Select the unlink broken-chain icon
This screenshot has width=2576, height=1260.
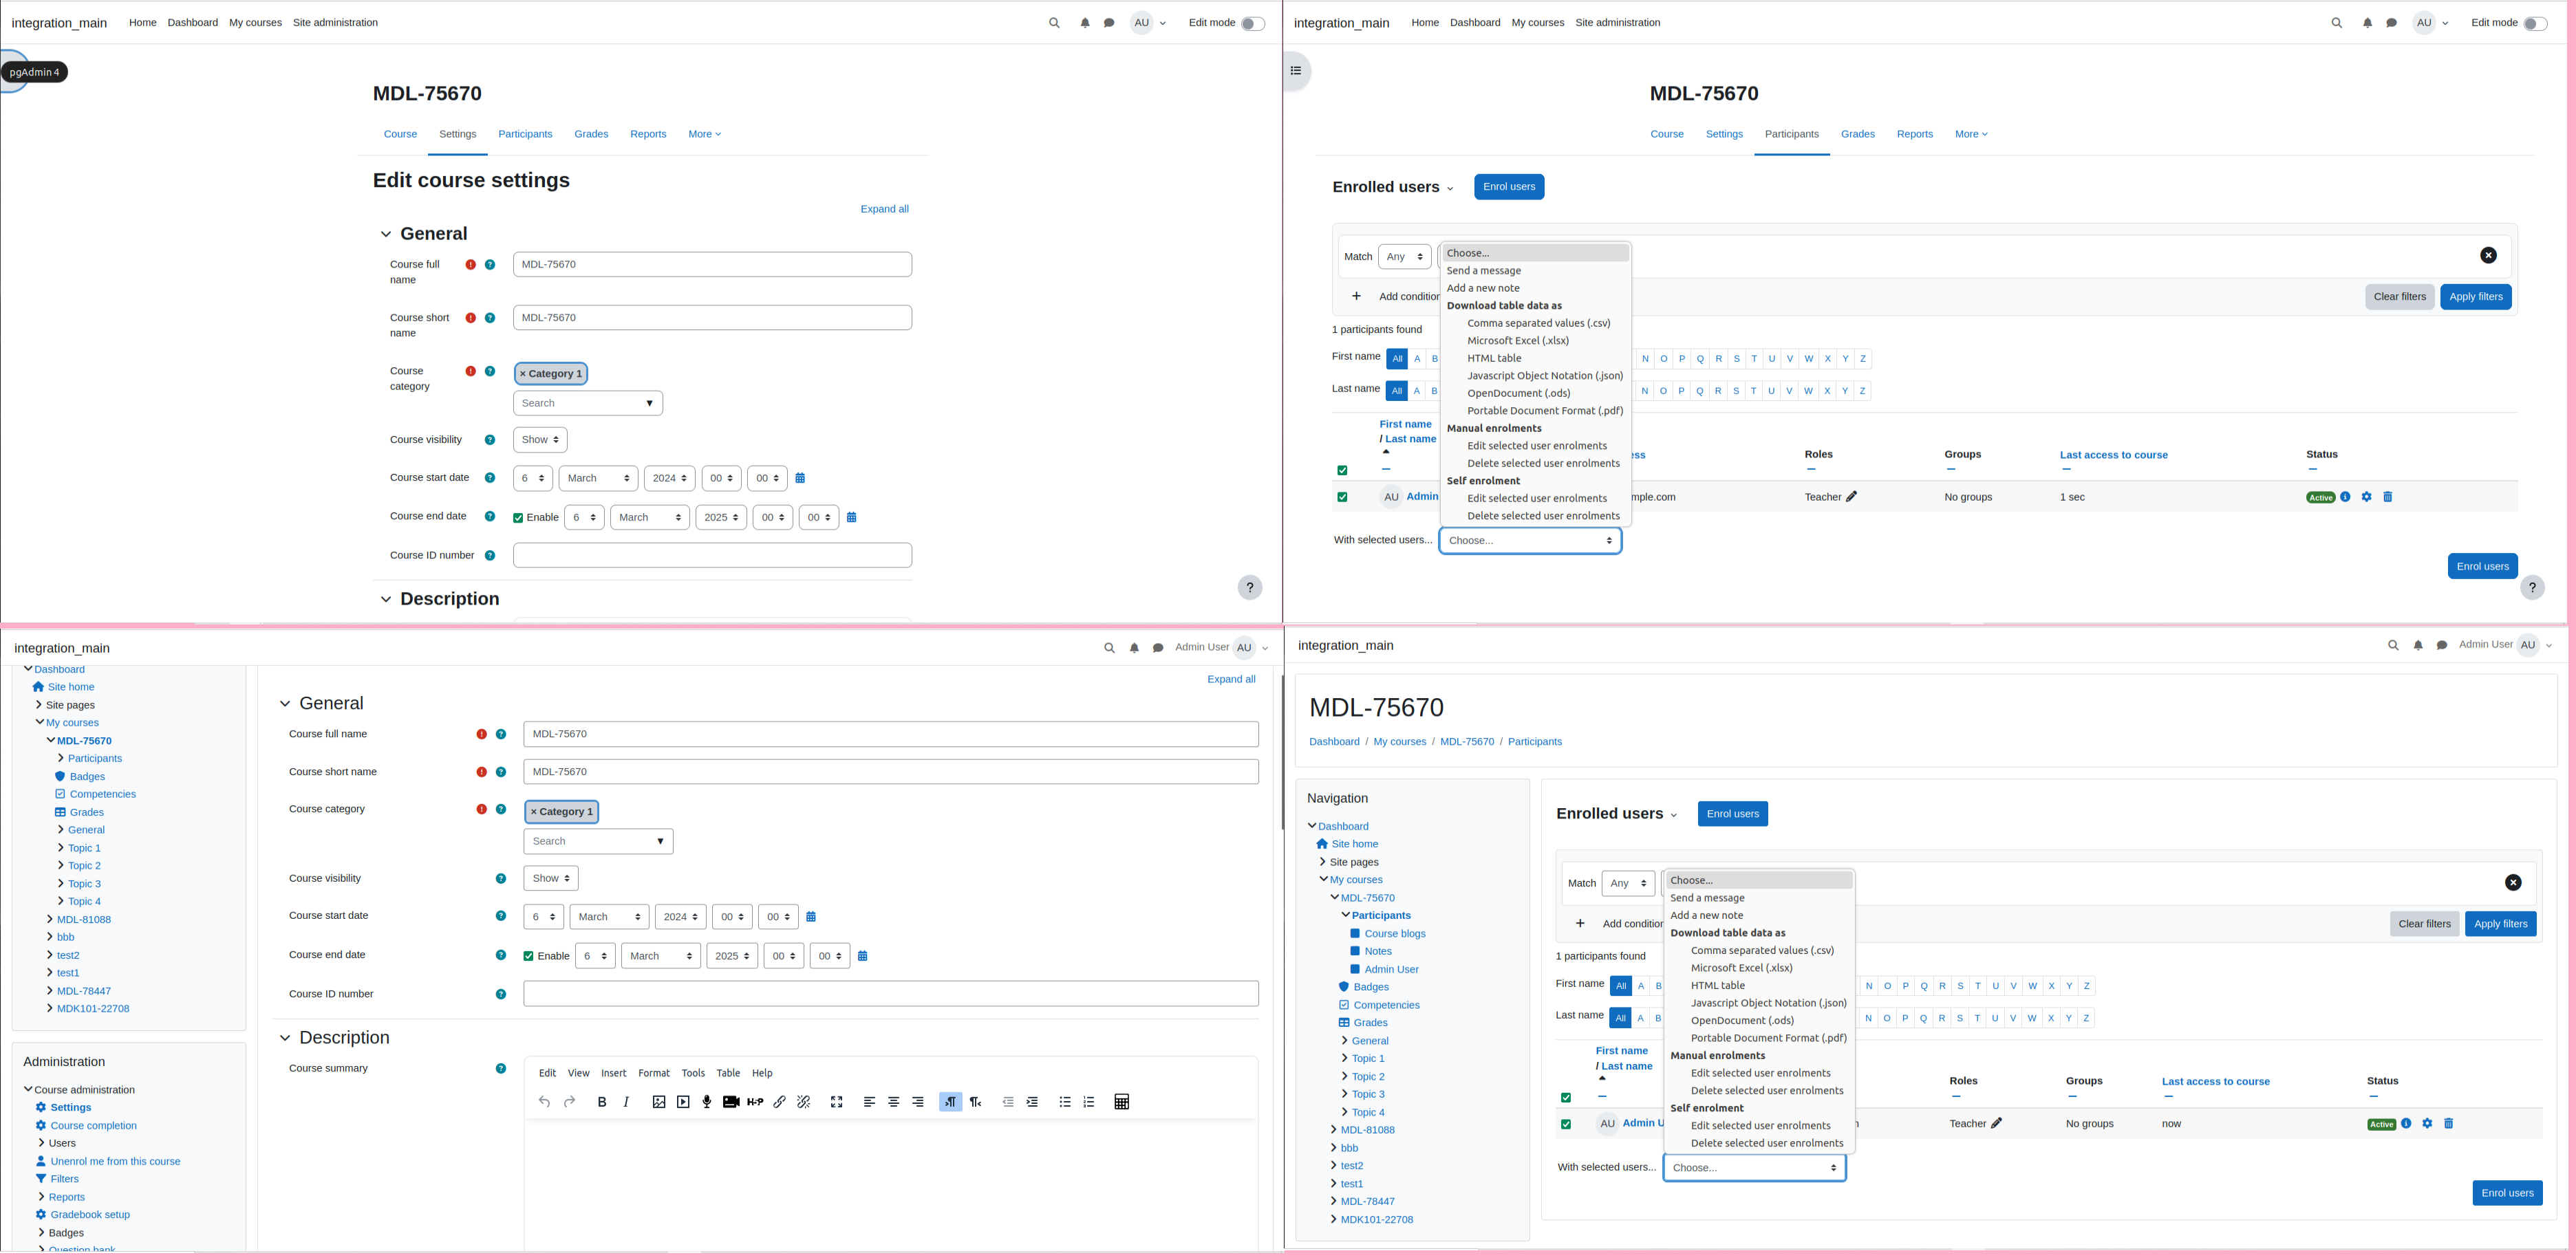803,1102
